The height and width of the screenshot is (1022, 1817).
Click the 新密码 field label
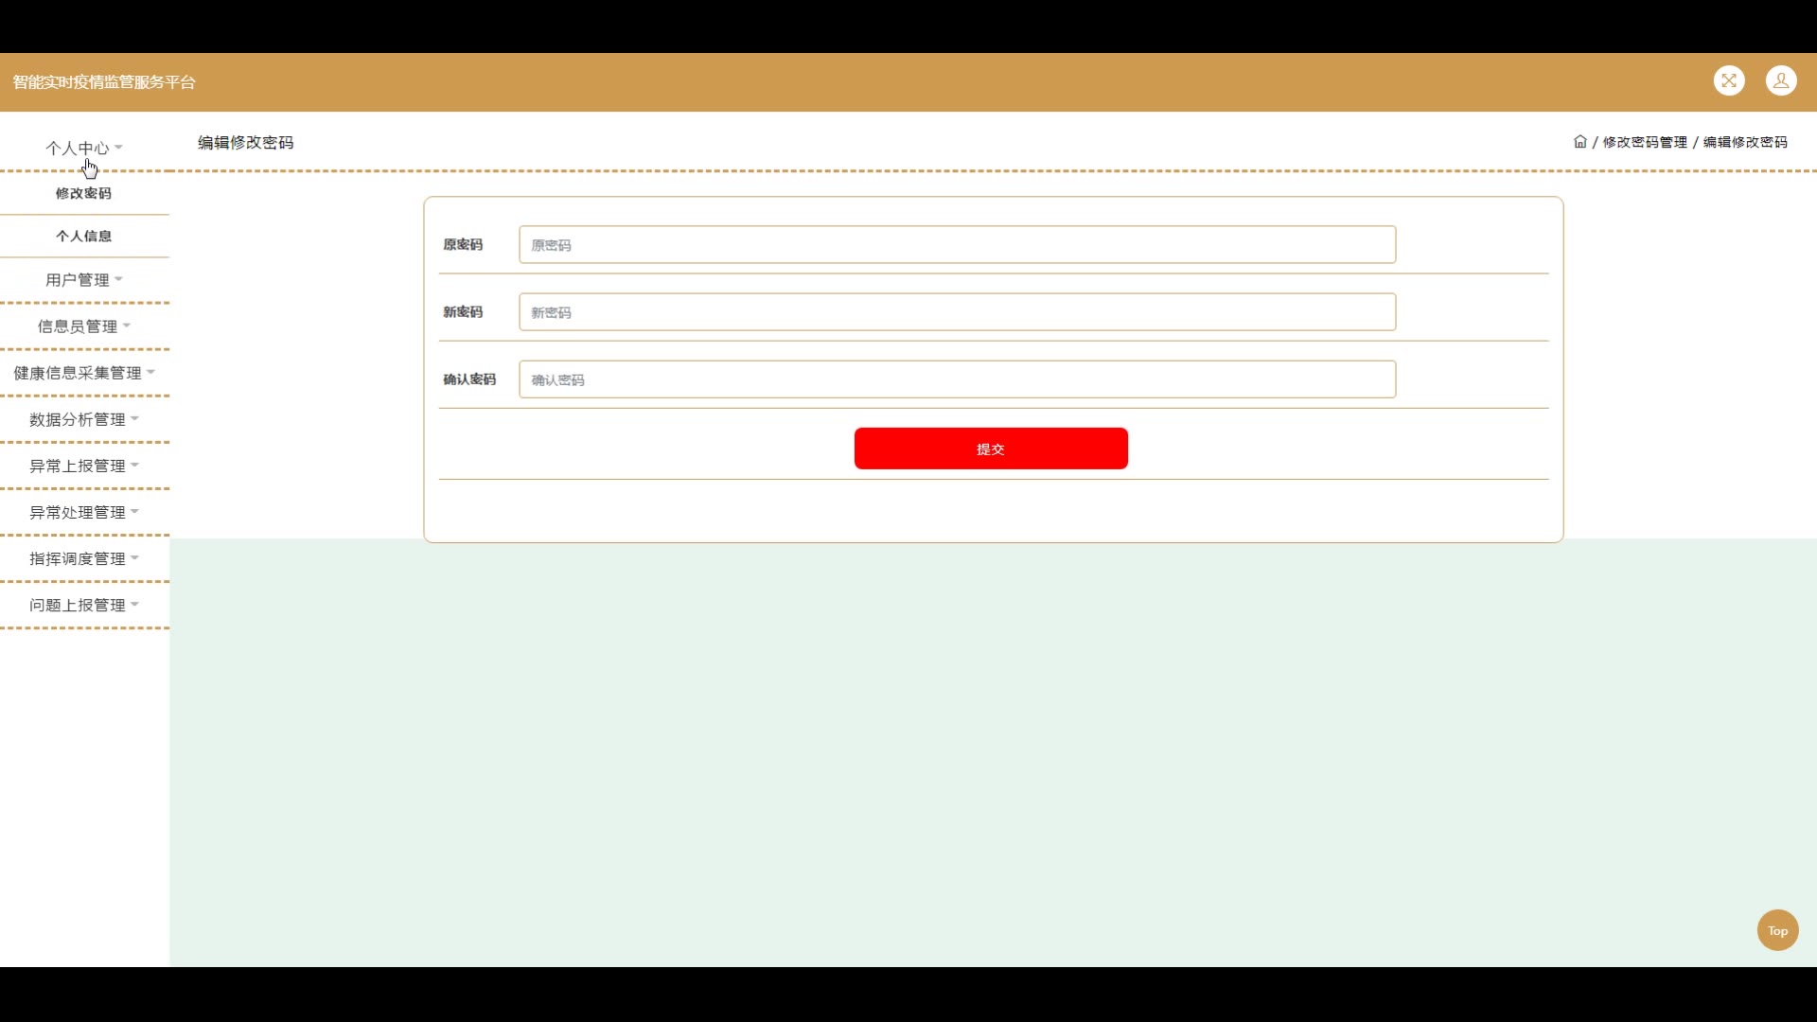pyautogui.click(x=463, y=312)
